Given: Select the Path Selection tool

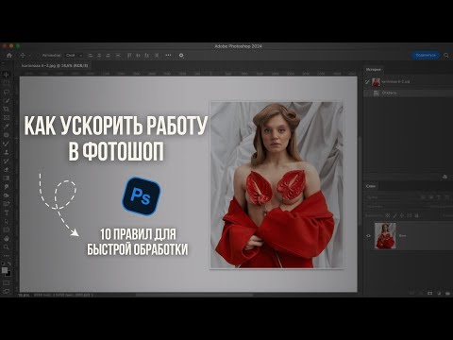Looking at the screenshot, I should pyautogui.click(x=6, y=221).
